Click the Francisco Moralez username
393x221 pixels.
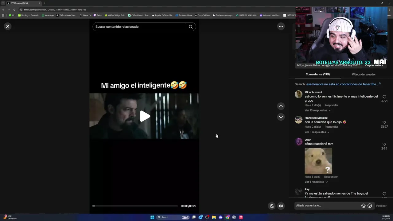(316, 118)
